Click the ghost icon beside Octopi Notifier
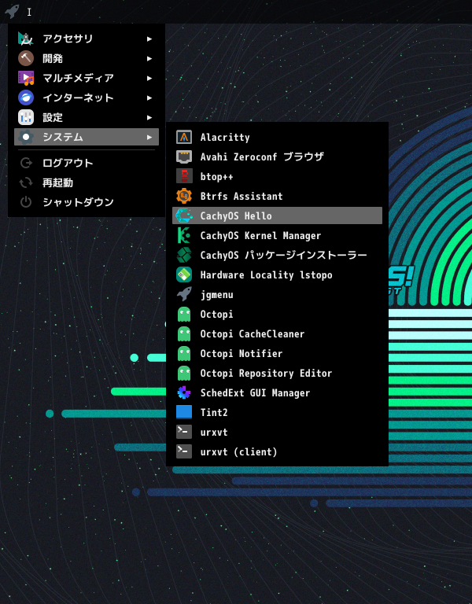The height and width of the screenshot is (604, 472). tap(184, 353)
